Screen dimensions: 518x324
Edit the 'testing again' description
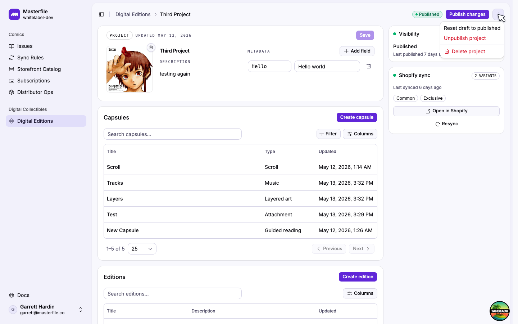click(x=175, y=74)
